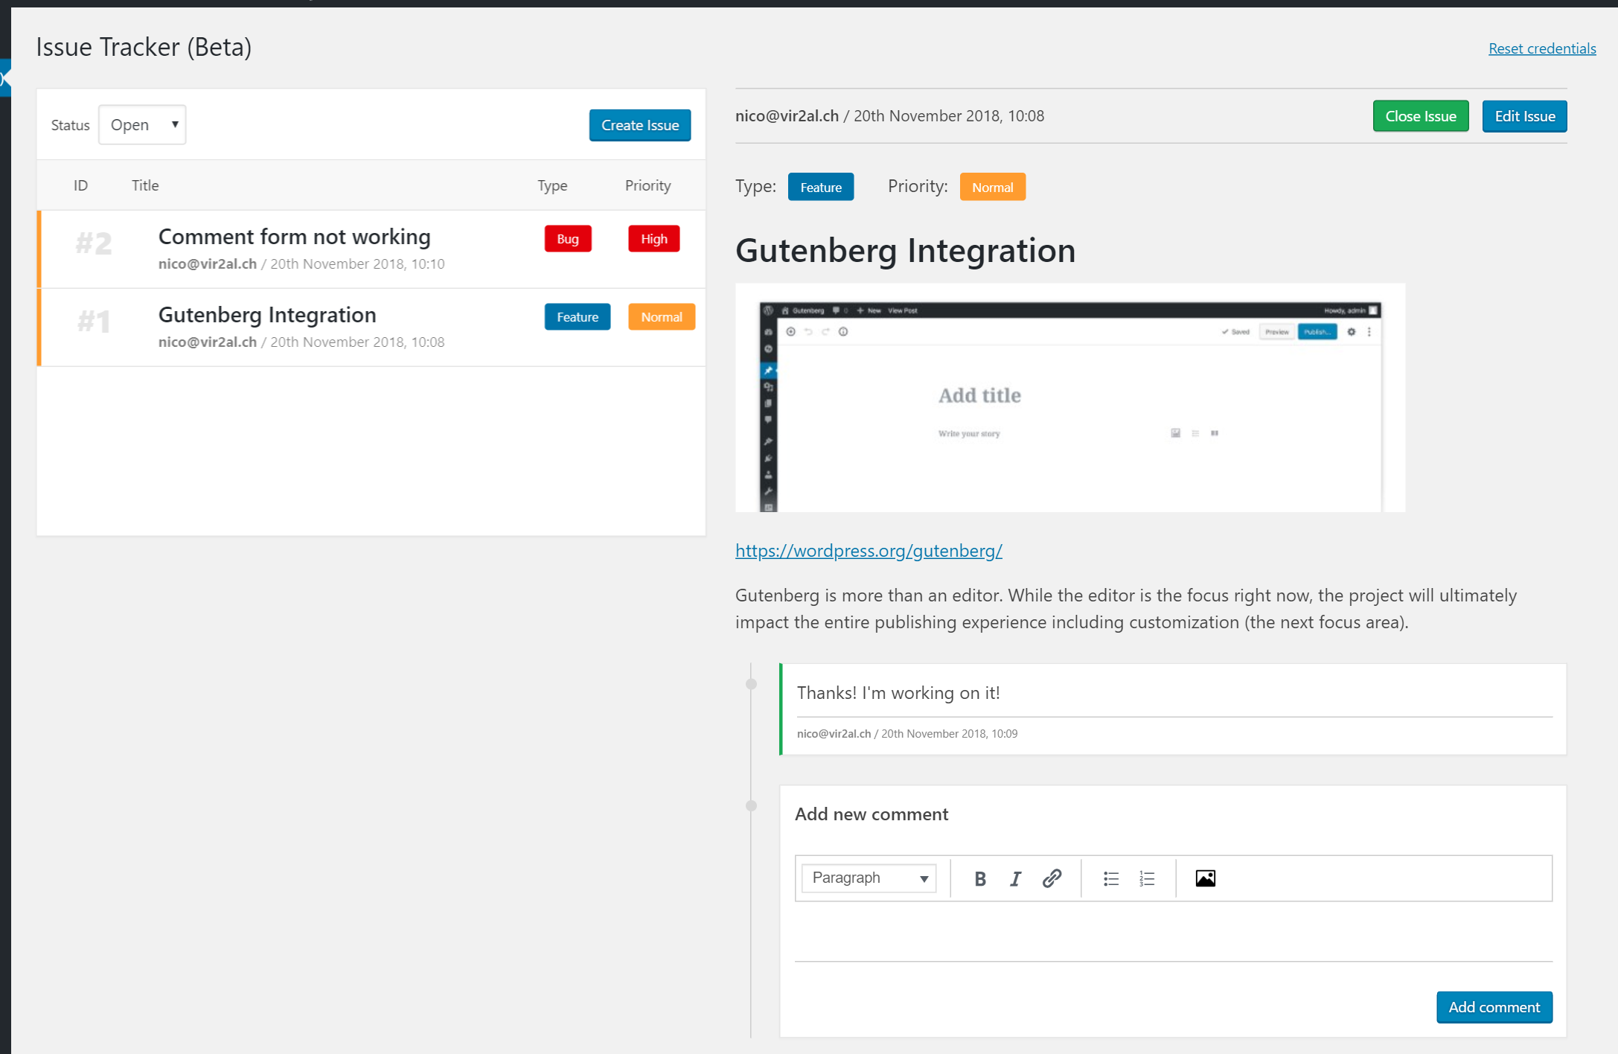Viewport: 1618px width, 1054px height.
Task: Open the Gutenberg editor screenshot thumbnail
Action: (1070, 397)
